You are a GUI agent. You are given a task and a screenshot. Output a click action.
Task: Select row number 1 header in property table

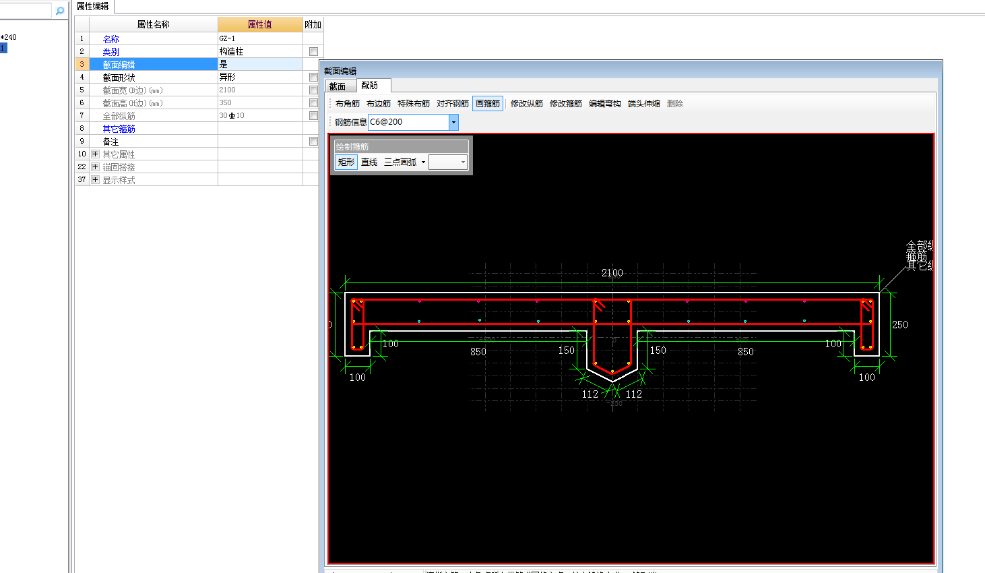(x=82, y=39)
